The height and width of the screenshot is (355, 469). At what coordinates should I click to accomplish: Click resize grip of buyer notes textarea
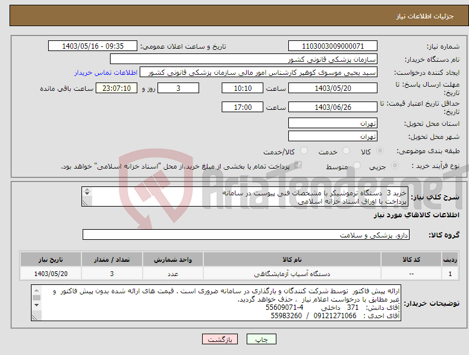pos(34,318)
